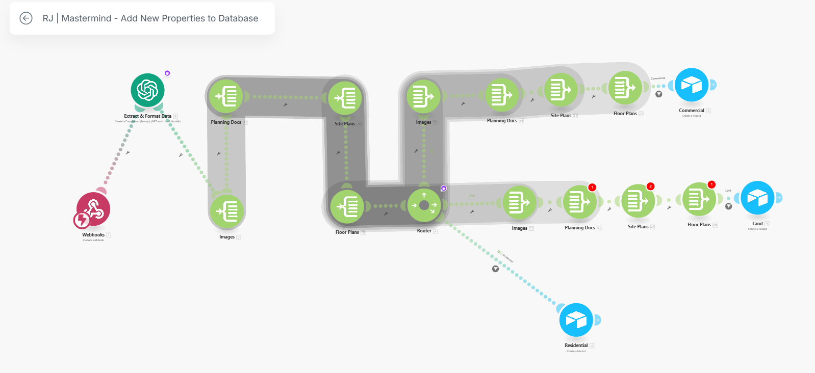Open the Site Plans aggregator numbered 16
The image size is (815, 373).
coord(345,98)
